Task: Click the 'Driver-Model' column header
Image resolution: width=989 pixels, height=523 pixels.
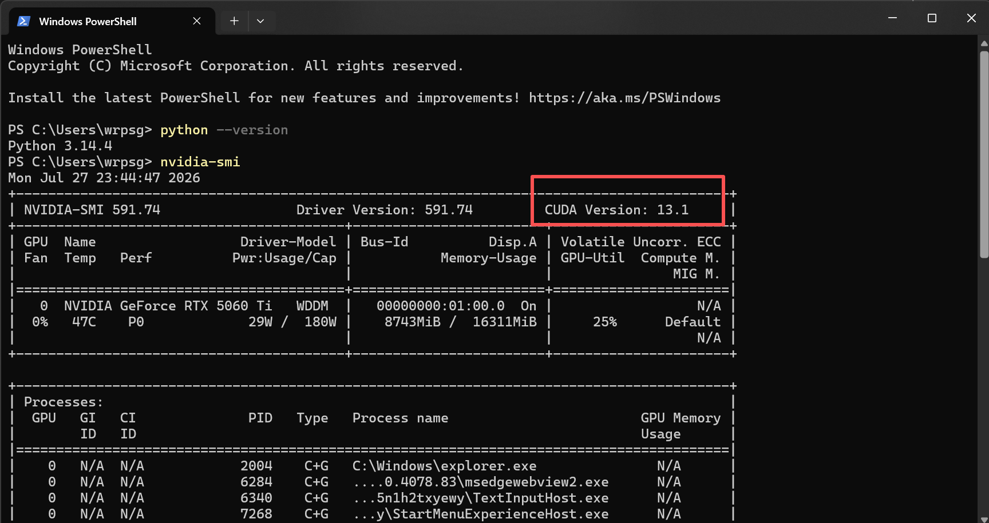Action: pos(288,242)
